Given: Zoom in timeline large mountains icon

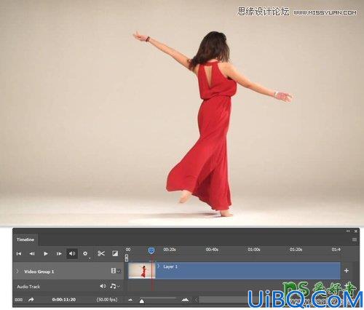Looking at the screenshot, I should pyautogui.click(x=185, y=300).
